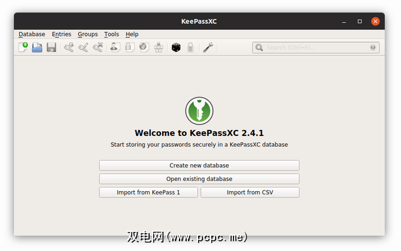Click the Add new entry key icon
401x251 pixels.
(69, 47)
